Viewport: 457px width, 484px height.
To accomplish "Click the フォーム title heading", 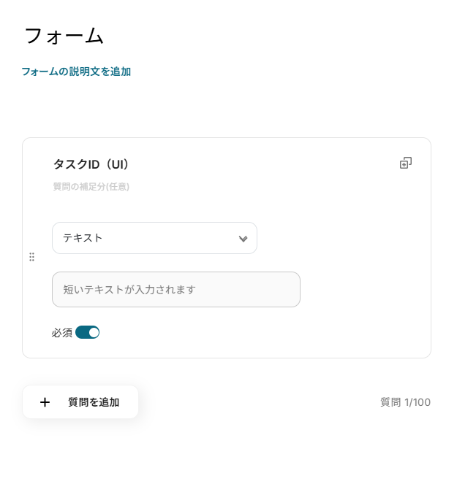I will point(64,36).
